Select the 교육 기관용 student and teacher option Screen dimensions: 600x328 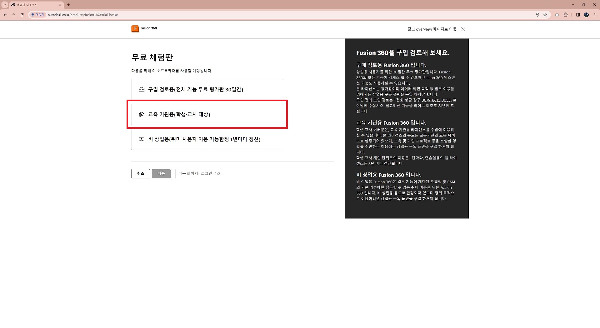[207, 115]
